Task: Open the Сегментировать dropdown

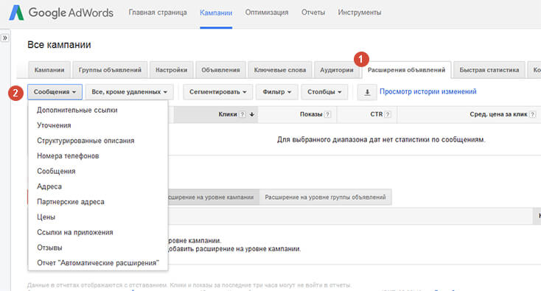Action: [217, 92]
